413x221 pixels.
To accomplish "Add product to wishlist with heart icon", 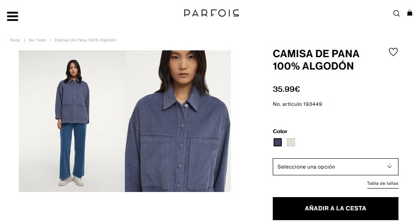I will 393,52.
